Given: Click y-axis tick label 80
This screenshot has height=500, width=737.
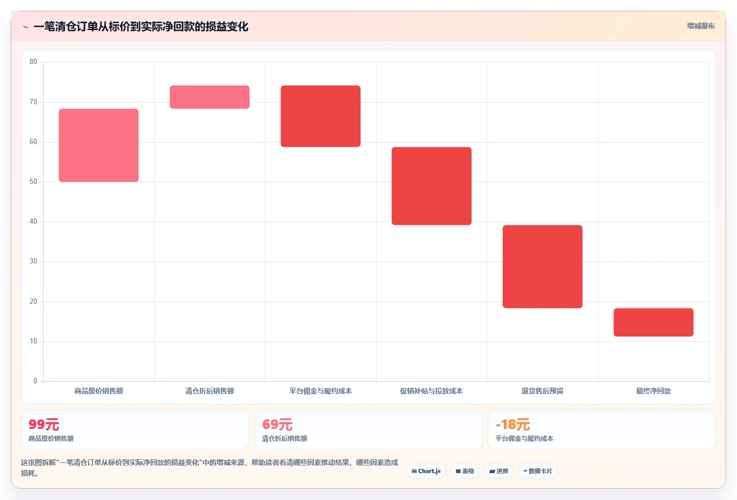Looking at the screenshot, I should click(x=33, y=62).
